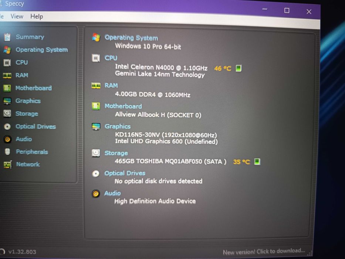Open the Audio heading link in summary
Viewport: 345px width, 259px height.
pos(112,193)
